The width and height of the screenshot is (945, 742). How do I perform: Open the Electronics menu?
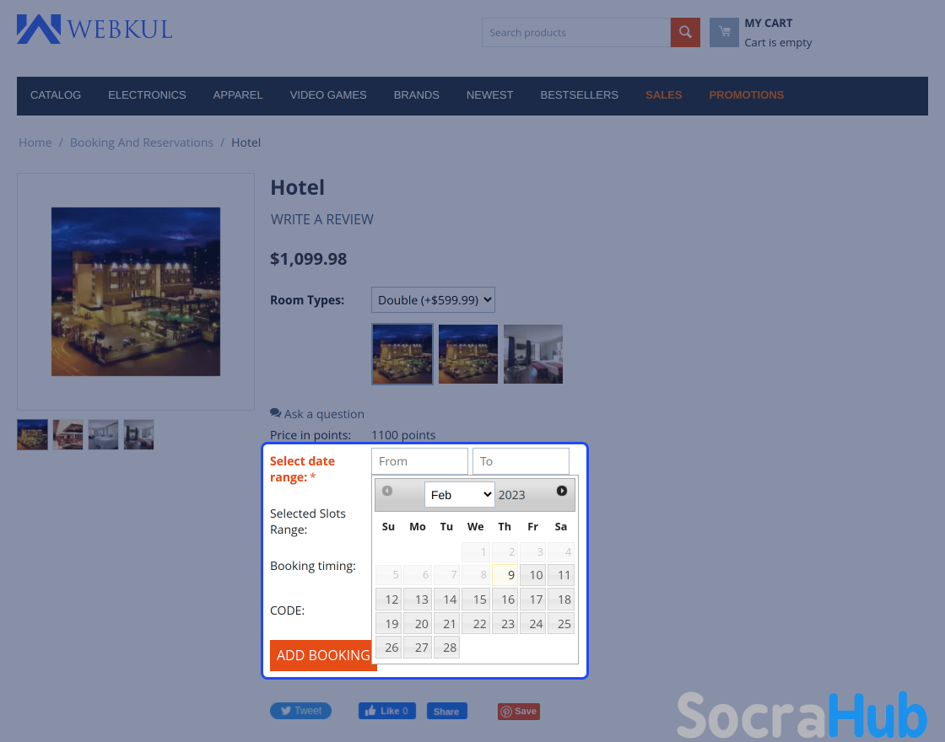(147, 95)
